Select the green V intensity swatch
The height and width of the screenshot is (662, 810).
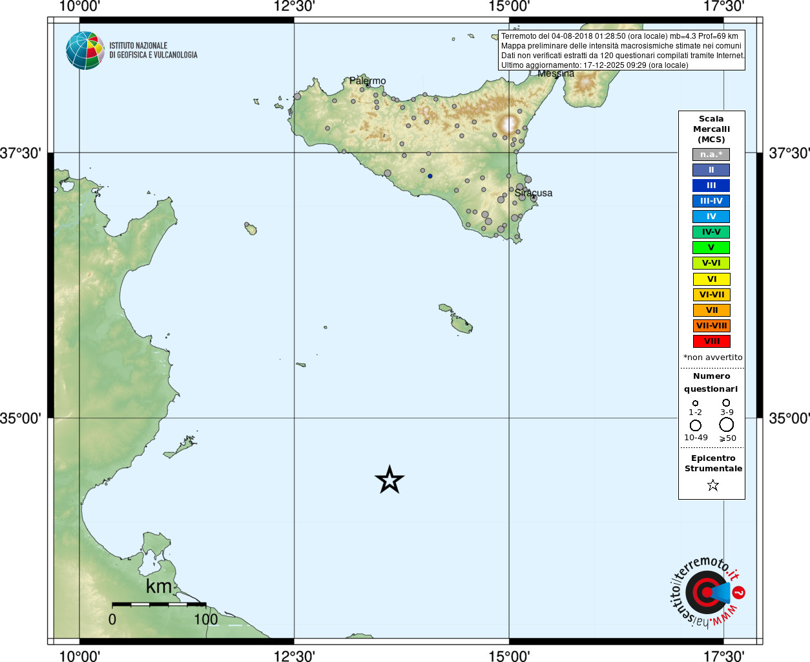[711, 248]
